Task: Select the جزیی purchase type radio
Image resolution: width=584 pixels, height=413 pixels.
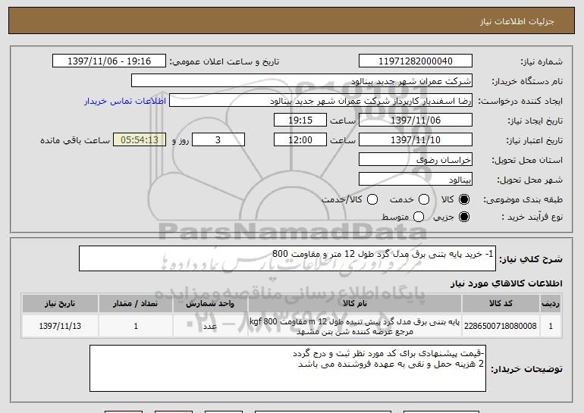Action: point(464,217)
